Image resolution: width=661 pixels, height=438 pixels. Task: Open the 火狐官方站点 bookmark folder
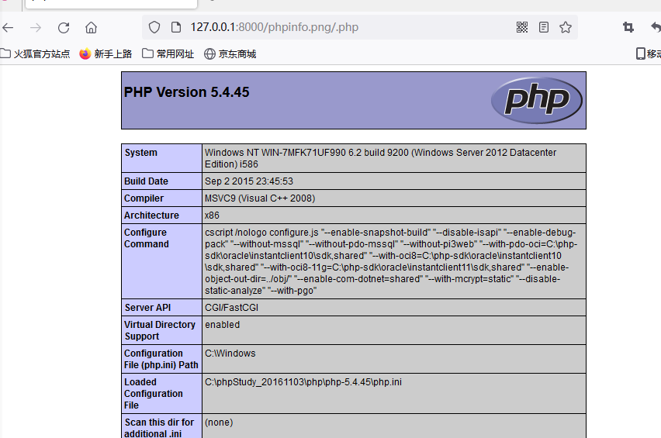35,54
